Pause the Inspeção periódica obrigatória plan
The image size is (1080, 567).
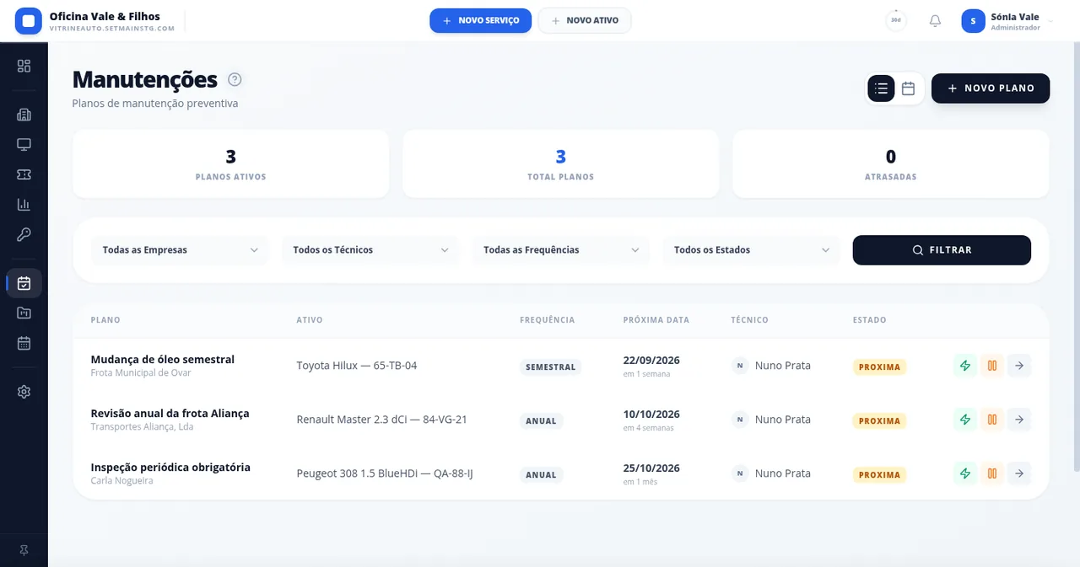click(992, 473)
